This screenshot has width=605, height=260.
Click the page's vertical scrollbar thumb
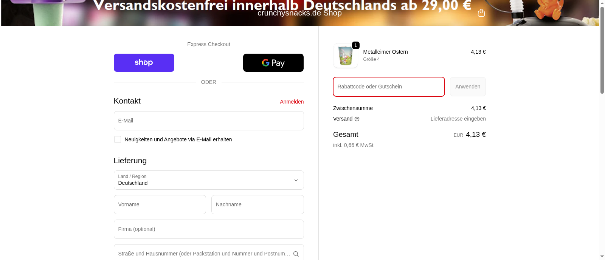(x=602, y=49)
